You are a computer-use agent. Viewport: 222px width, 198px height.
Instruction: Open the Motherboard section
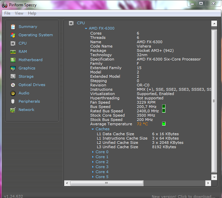(31, 60)
